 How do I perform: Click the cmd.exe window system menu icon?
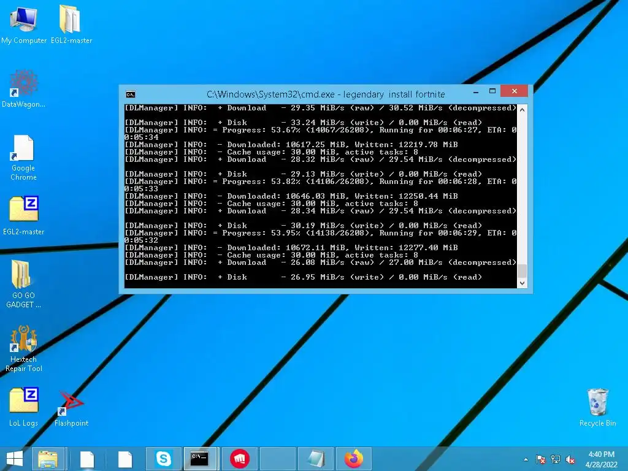point(131,94)
